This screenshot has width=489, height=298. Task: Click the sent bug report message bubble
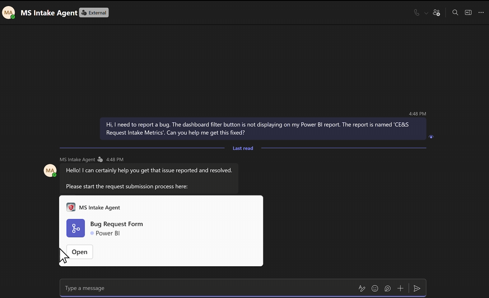(263, 128)
